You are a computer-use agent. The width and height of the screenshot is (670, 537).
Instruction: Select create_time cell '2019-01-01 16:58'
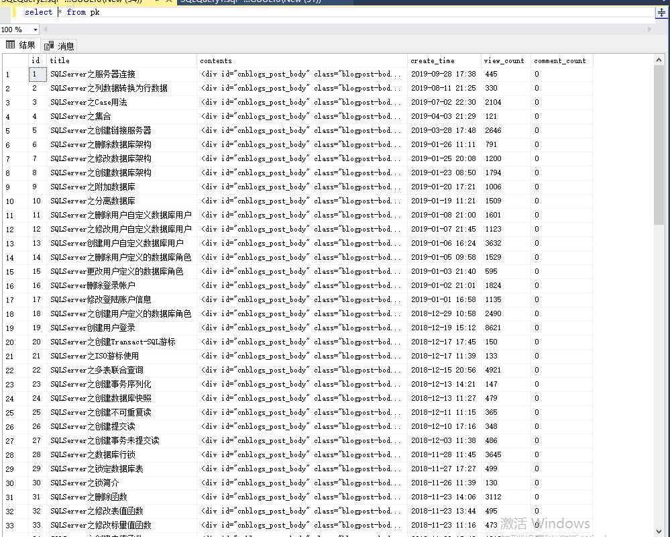pos(445,299)
